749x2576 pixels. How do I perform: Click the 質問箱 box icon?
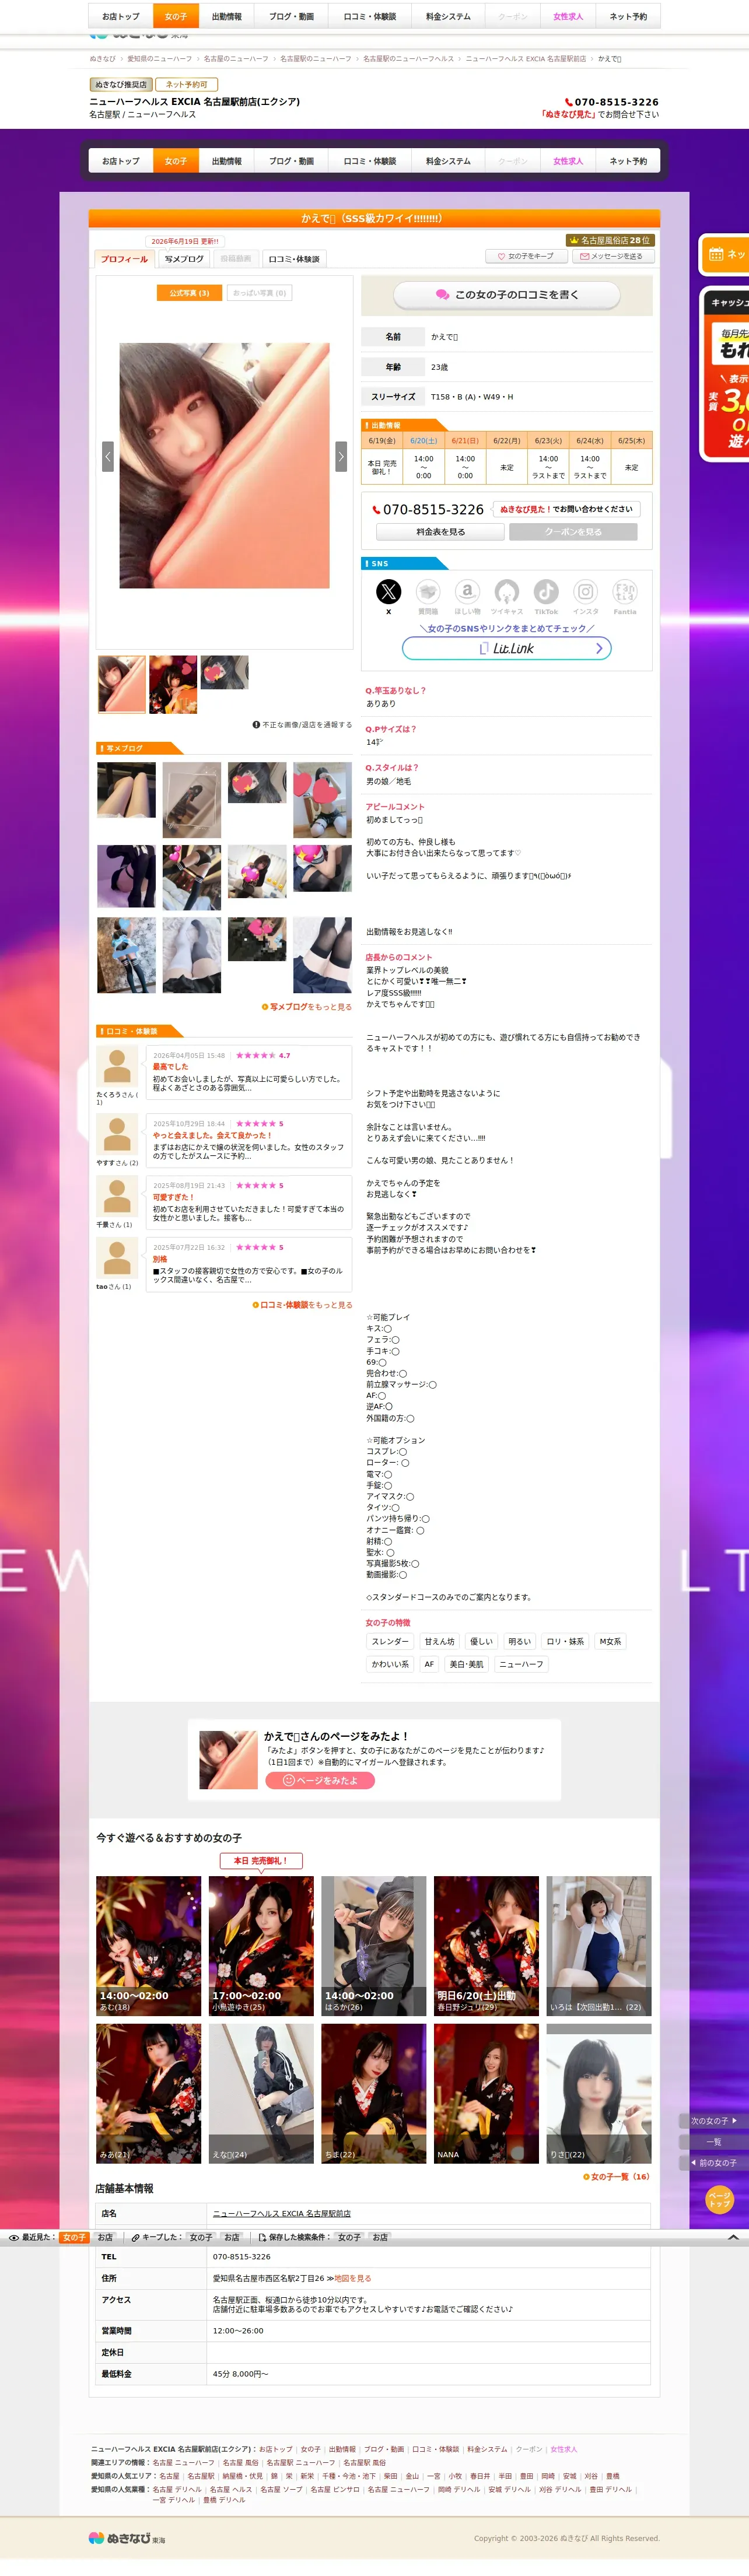[x=428, y=591]
